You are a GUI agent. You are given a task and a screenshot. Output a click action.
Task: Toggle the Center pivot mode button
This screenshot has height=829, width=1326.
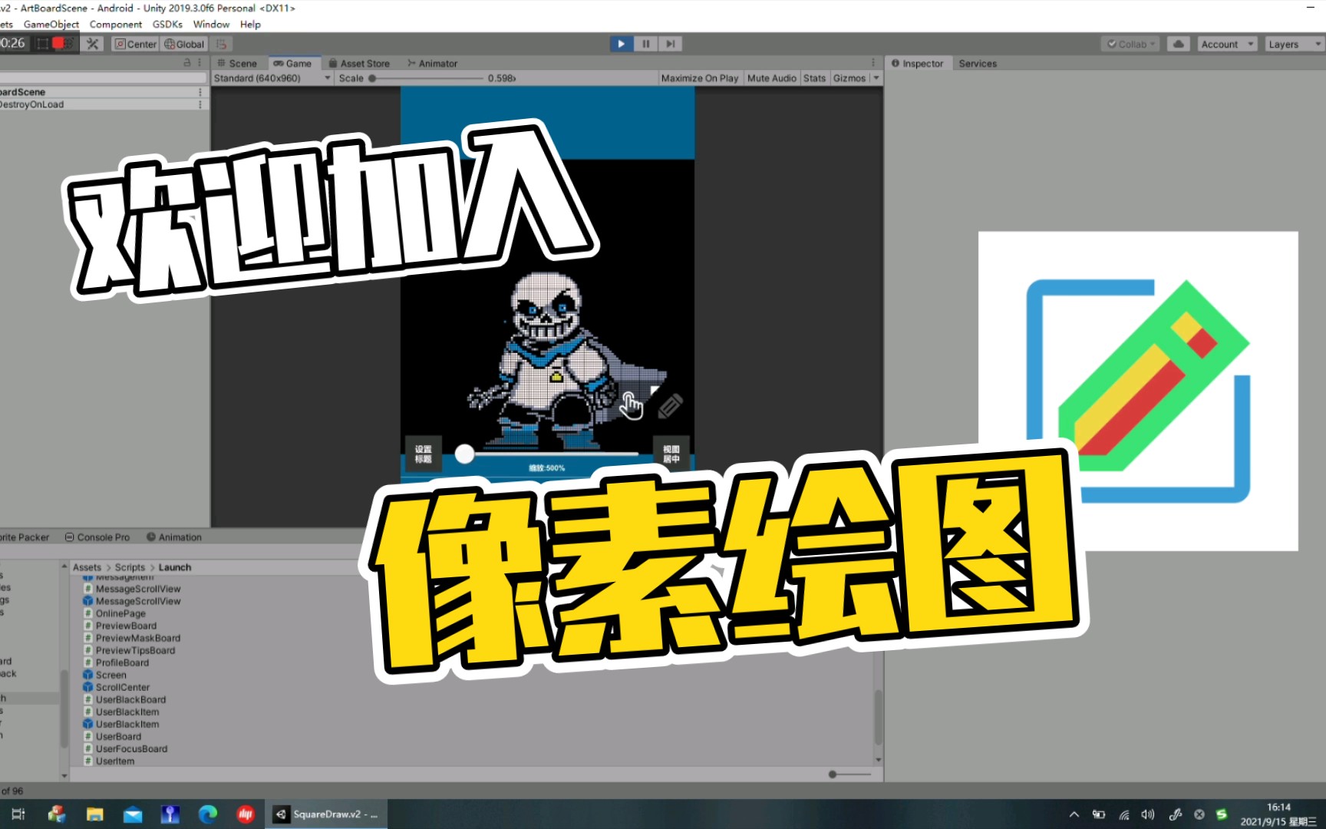[x=135, y=44]
